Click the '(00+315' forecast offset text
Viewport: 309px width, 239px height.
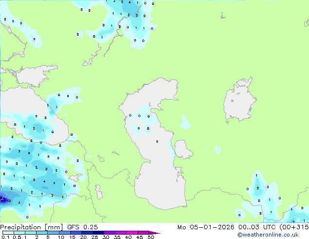(x=294, y=227)
